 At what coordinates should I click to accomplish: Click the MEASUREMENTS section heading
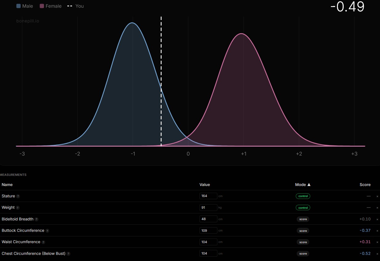13,175
